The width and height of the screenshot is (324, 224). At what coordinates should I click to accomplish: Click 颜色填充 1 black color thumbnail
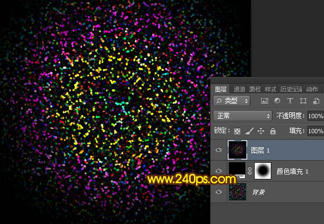coord(237,170)
